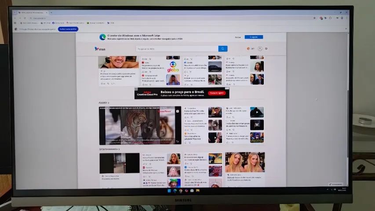The image size is (375, 211).
Task: Open the green hat cartoon character thumbnail
Action: pos(174,183)
